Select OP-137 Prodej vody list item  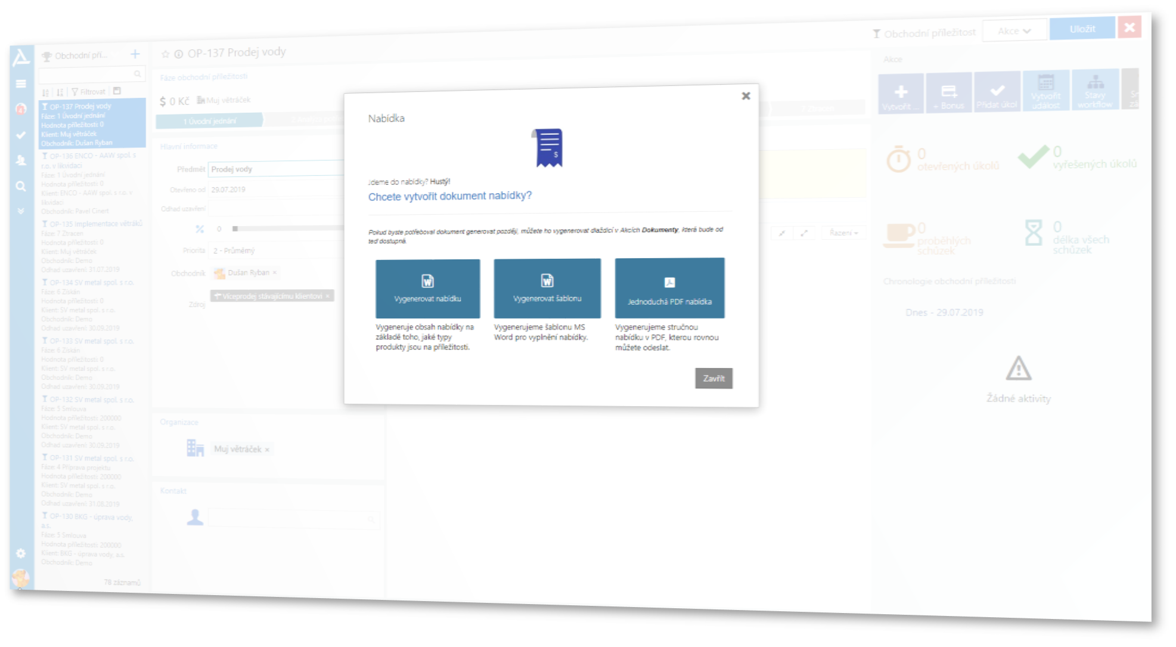tap(92, 124)
